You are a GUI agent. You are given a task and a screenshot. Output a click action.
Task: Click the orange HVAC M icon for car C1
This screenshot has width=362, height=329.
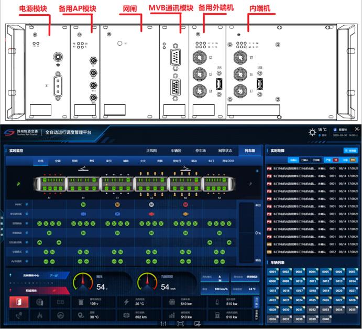pyautogui.click(x=117, y=205)
